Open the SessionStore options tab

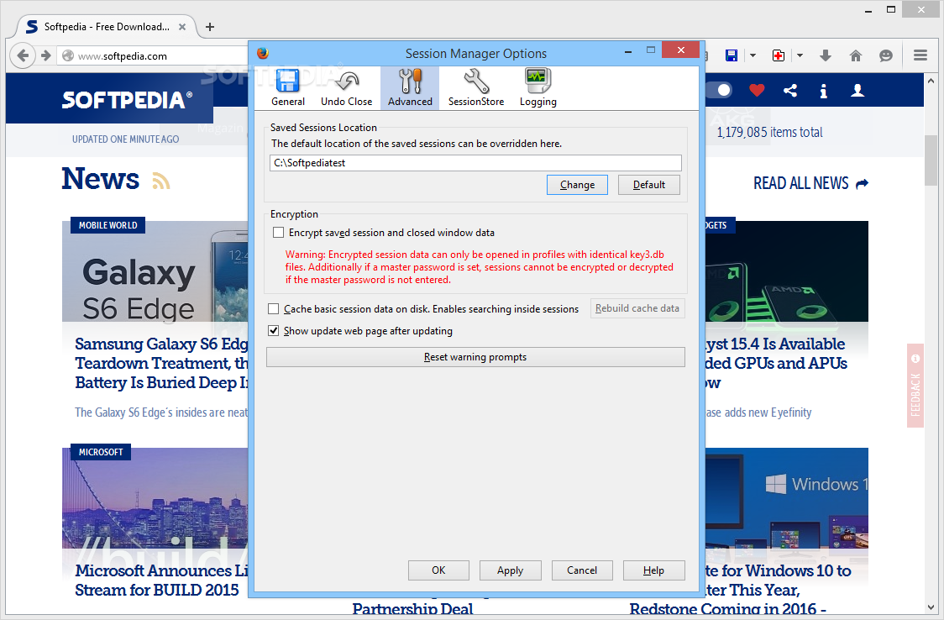(475, 88)
